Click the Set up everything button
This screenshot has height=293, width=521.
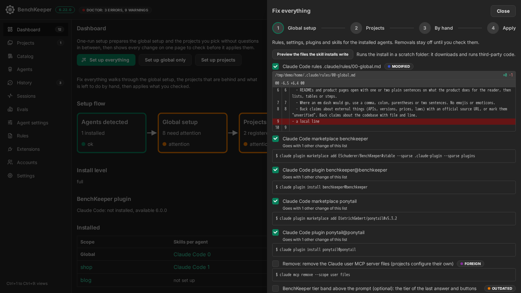106,60
